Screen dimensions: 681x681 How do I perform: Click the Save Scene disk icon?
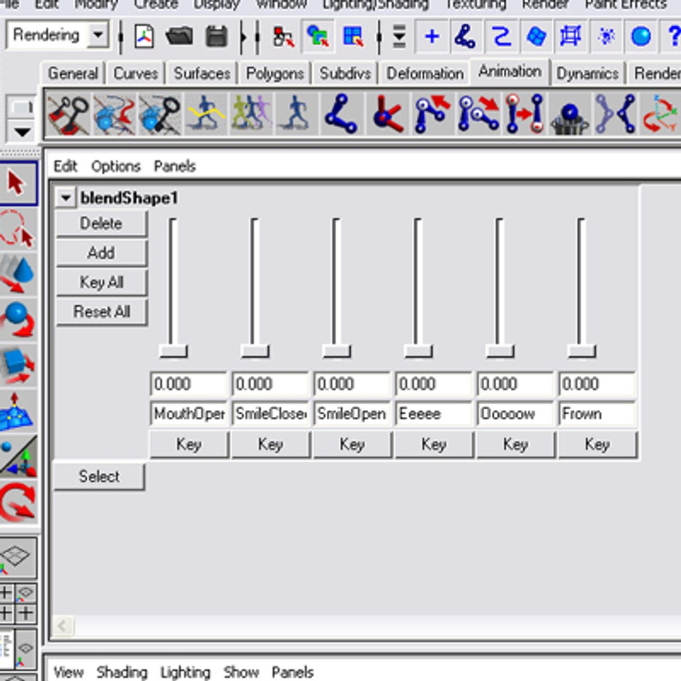tap(217, 37)
